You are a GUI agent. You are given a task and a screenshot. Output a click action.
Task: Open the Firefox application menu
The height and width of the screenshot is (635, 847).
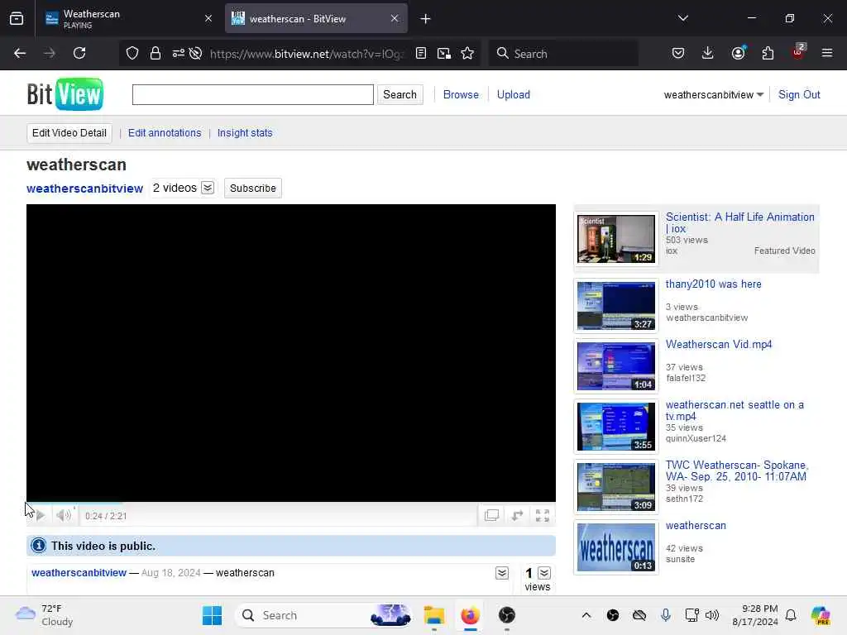tap(827, 53)
